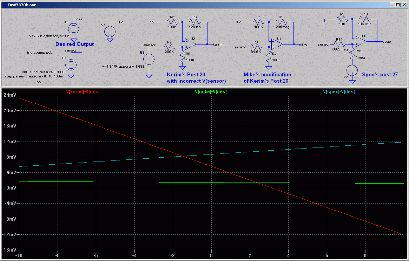Click the "V=0.131*Pressure + 1.683" expression
Viewport: 409px width, 261px height.
pos(44,72)
